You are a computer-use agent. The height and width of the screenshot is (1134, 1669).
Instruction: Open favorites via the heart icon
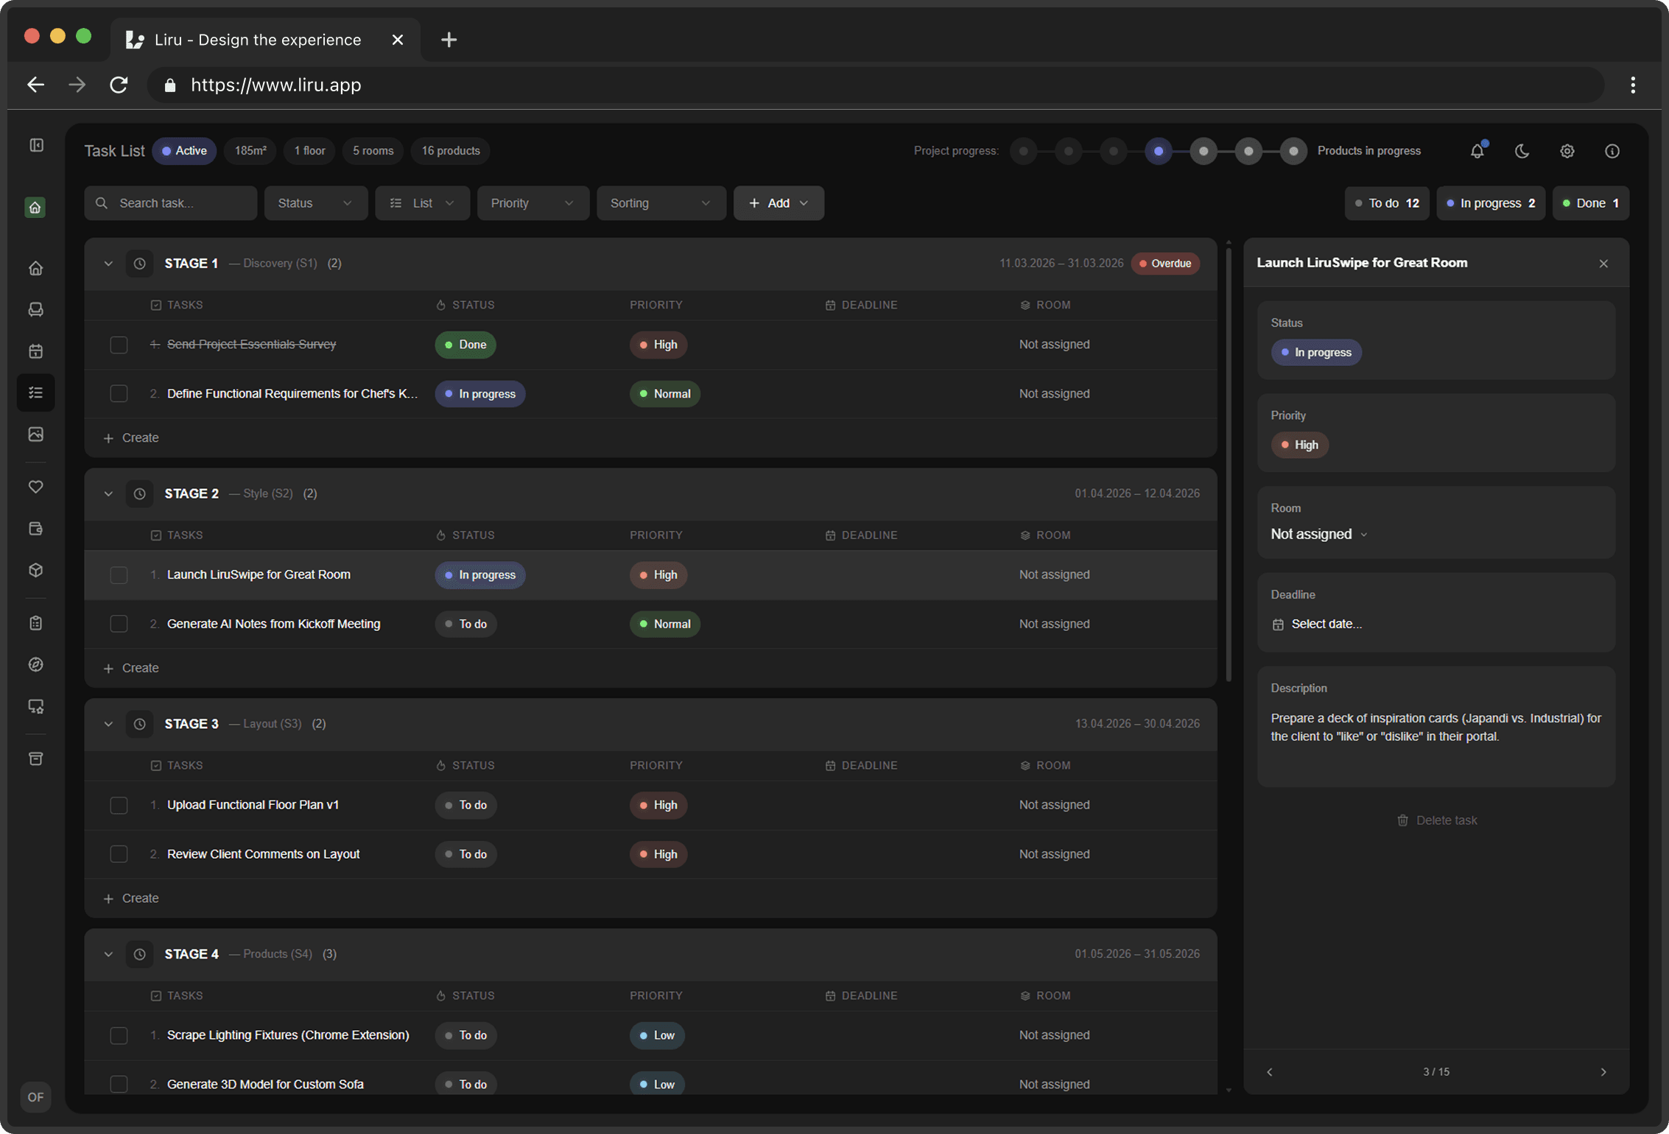coord(35,487)
